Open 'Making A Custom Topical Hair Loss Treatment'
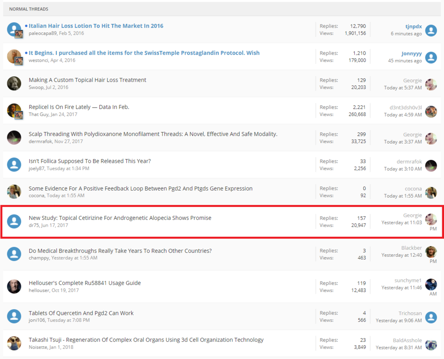The width and height of the screenshot is (444, 359). point(87,80)
